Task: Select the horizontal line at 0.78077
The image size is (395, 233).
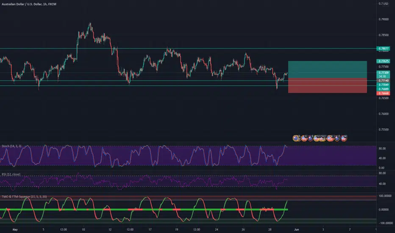Action: pyautogui.click(x=188, y=48)
